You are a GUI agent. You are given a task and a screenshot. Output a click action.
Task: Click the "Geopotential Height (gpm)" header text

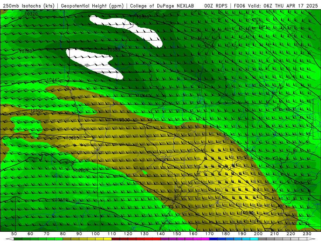[x=92, y=6]
